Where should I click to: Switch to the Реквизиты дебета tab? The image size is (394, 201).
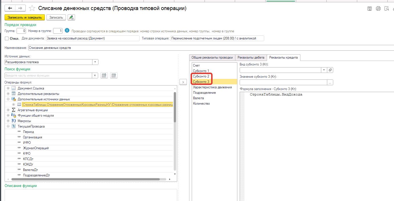tap(251, 57)
